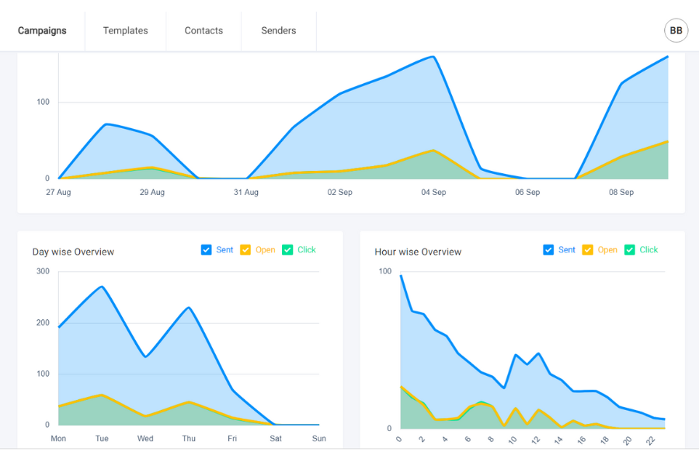Image resolution: width=699 pixels, height=466 pixels.
Task: Select Tuesday's sent peak in Day wise chart
Action: coord(102,287)
